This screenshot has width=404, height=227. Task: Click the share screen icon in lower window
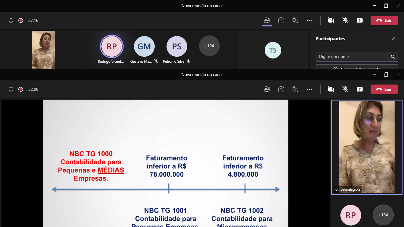point(360,89)
